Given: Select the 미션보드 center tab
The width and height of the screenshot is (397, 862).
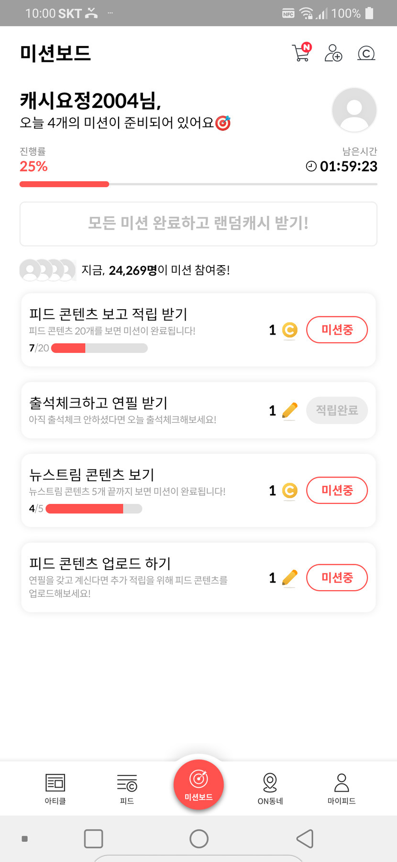Looking at the screenshot, I should pos(198,785).
